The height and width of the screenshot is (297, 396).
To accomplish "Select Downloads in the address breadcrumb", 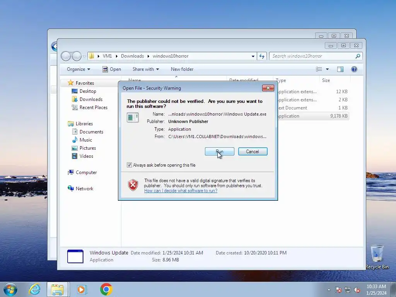I will click(132, 56).
